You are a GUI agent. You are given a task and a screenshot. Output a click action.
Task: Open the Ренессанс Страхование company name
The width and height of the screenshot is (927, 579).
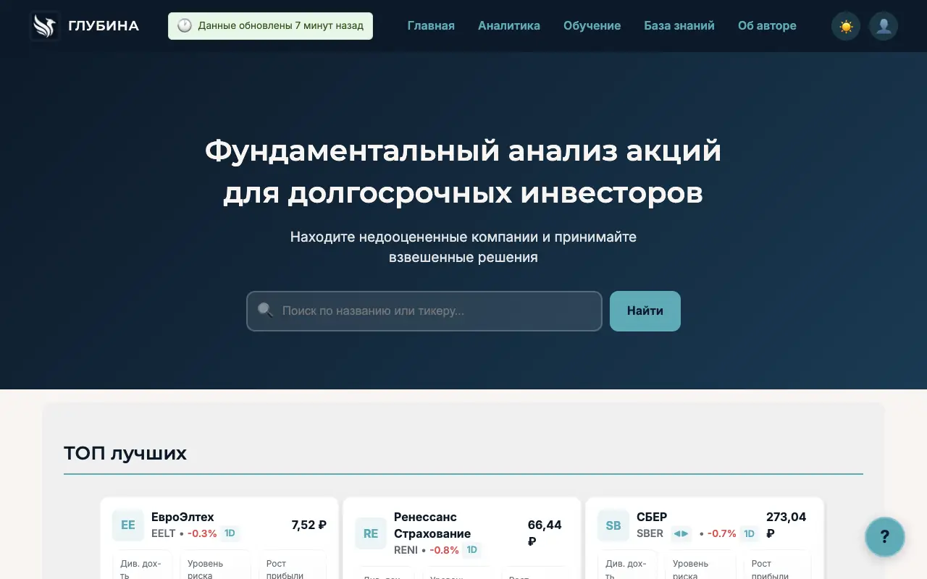click(432, 525)
